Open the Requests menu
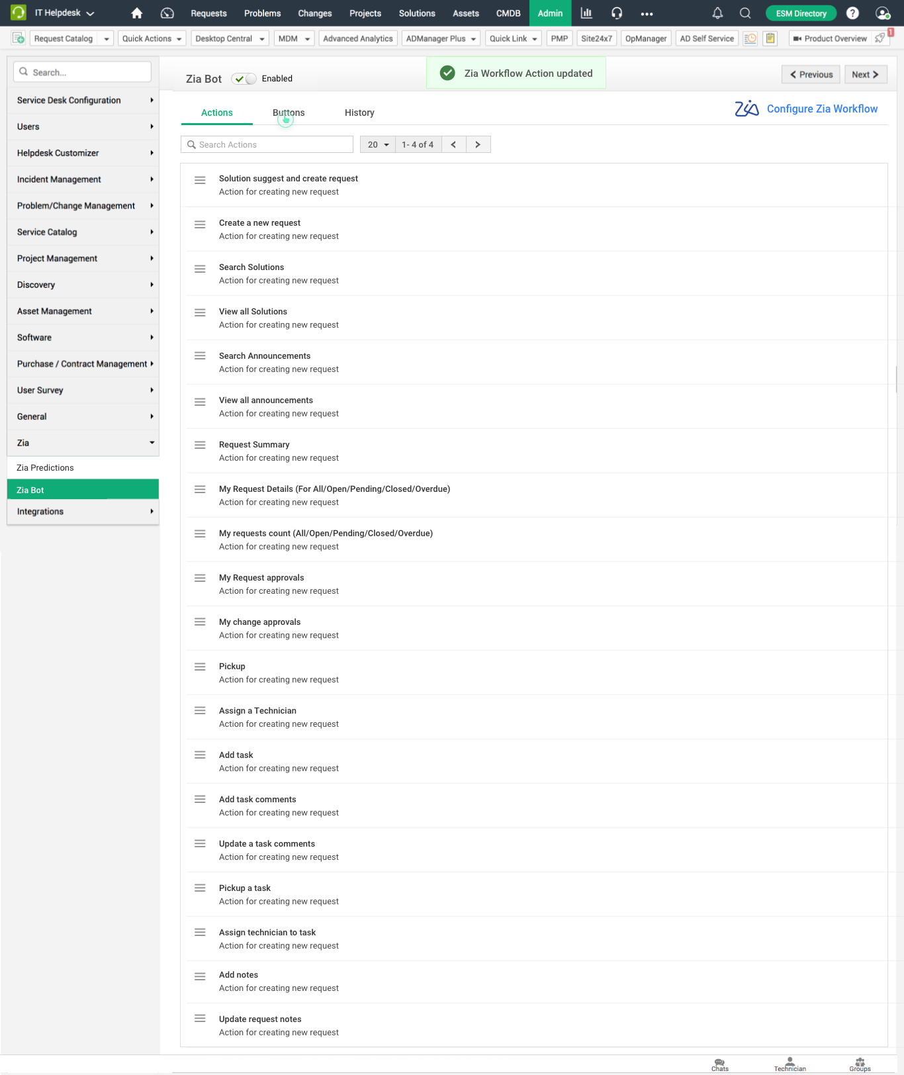 (208, 13)
